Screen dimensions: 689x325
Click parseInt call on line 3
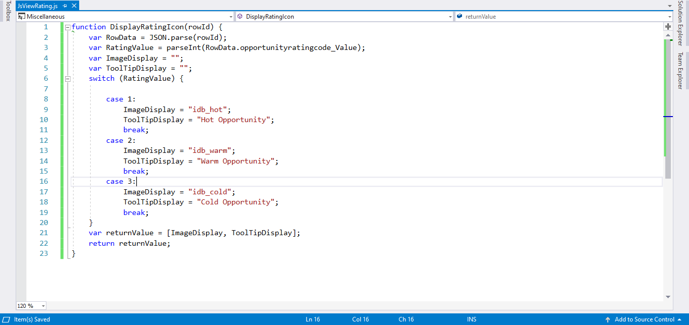pyautogui.click(x=263, y=48)
